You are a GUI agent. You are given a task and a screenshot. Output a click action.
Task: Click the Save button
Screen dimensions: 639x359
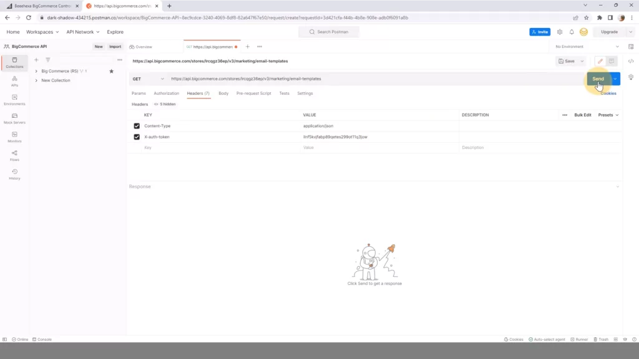[x=567, y=61]
